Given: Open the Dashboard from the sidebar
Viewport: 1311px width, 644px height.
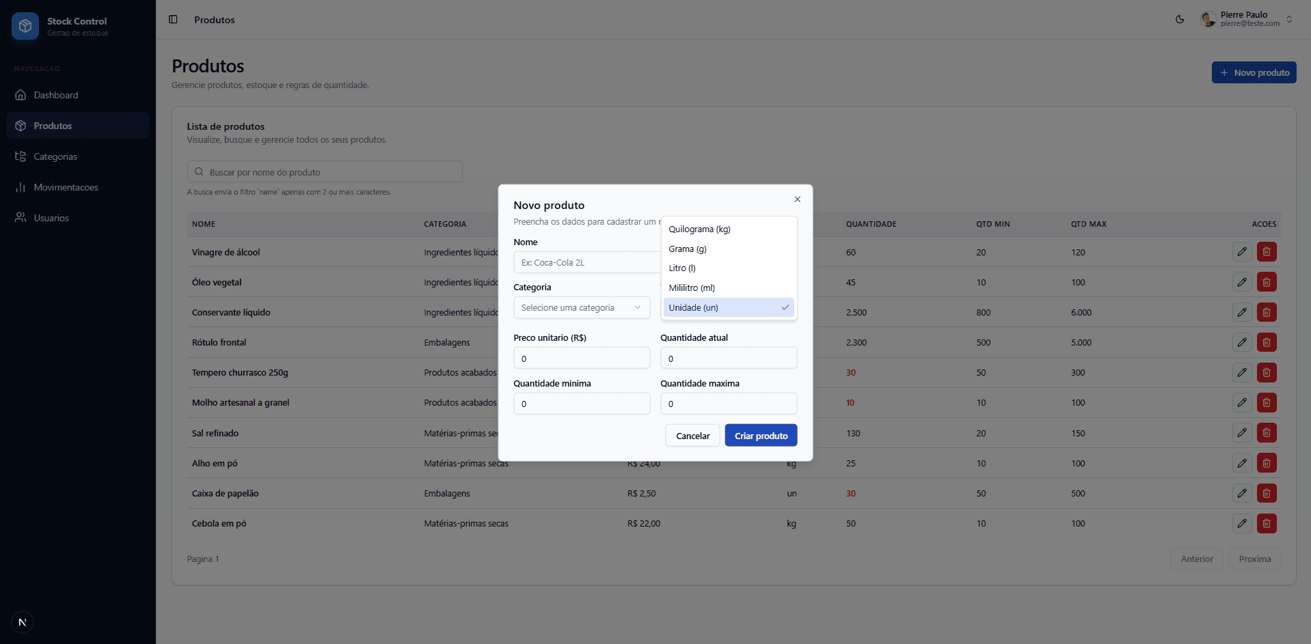Looking at the screenshot, I should tap(56, 95).
